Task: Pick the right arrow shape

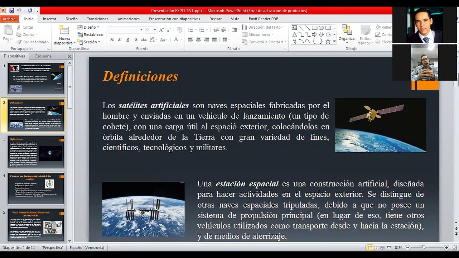Action: pyautogui.click(x=314, y=35)
